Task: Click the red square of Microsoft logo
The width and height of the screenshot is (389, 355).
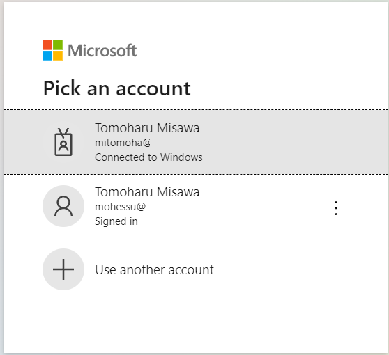Action: coord(47,45)
